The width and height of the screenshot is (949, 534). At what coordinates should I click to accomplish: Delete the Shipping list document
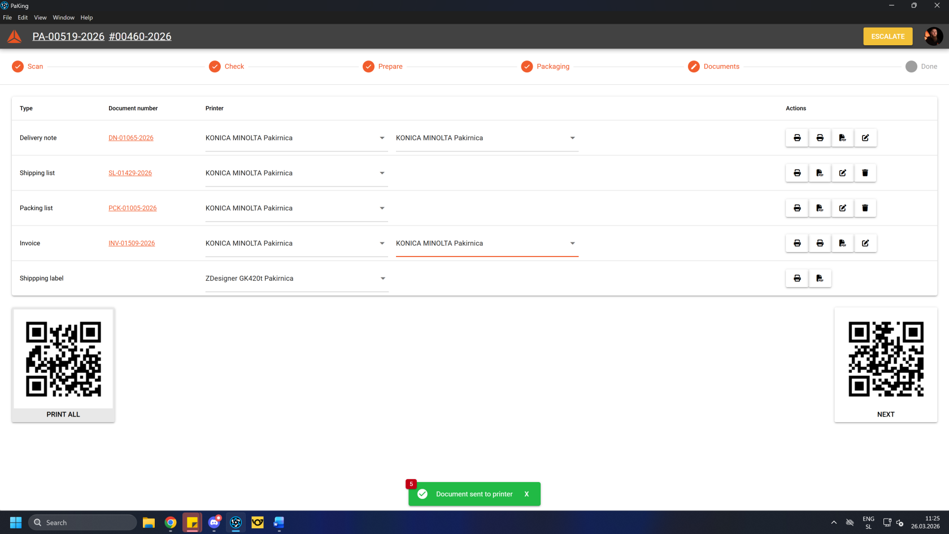(x=865, y=173)
